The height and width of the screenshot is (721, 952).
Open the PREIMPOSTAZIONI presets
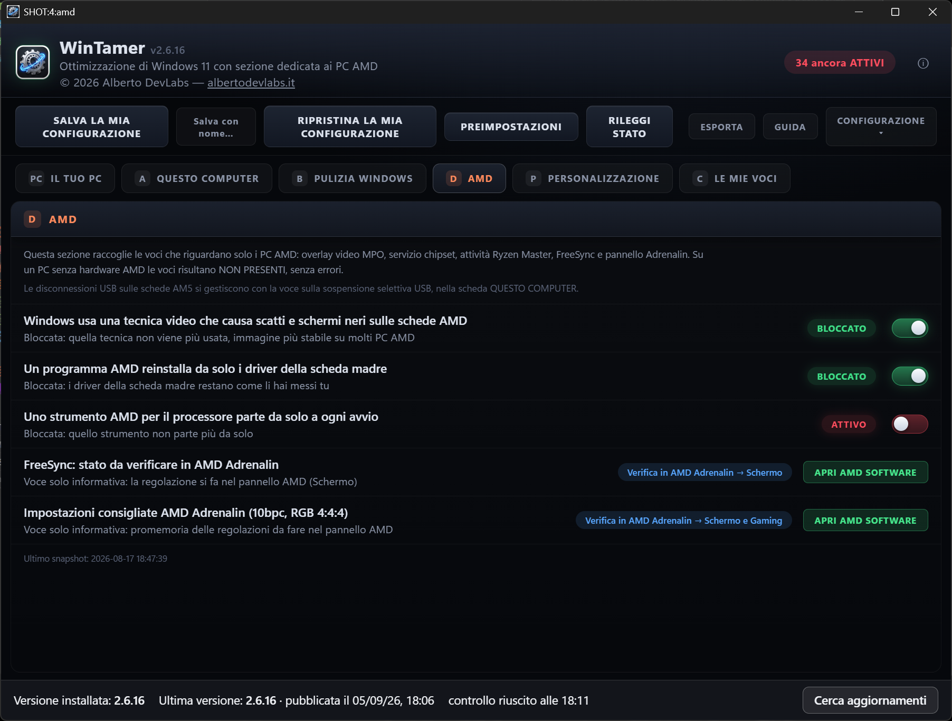(x=511, y=127)
